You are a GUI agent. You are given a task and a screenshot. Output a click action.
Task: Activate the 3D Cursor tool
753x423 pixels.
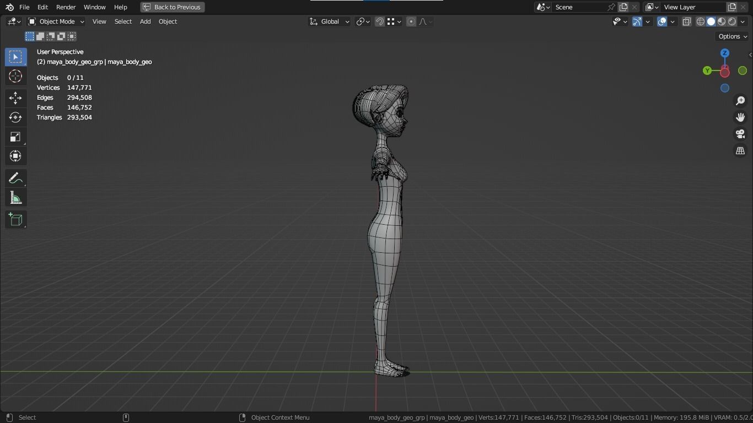click(x=15, y=76)
